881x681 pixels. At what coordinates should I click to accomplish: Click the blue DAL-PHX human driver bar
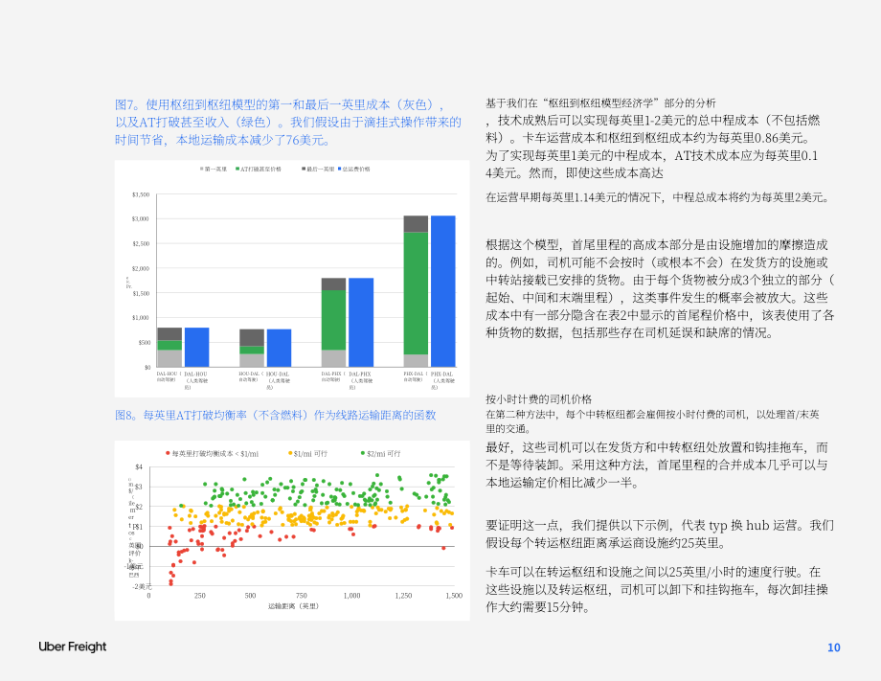click(x=361, y=323)
